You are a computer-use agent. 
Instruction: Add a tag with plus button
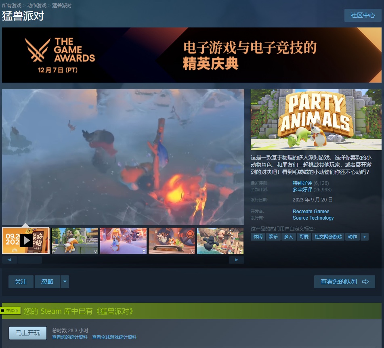click(365, 237)
